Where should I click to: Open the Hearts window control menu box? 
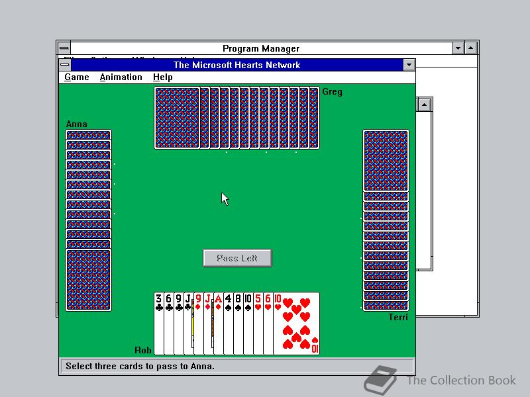[x=65, y=64]
